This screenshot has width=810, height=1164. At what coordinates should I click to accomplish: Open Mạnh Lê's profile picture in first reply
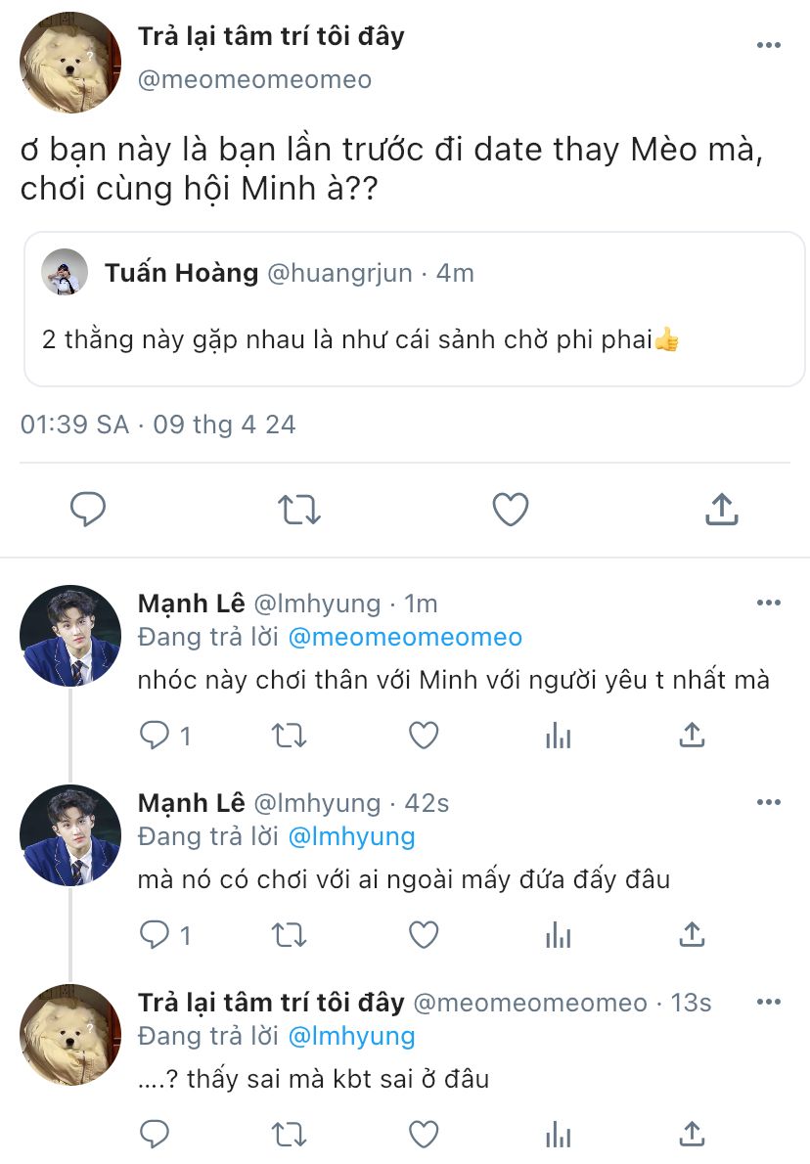(69, 636)
